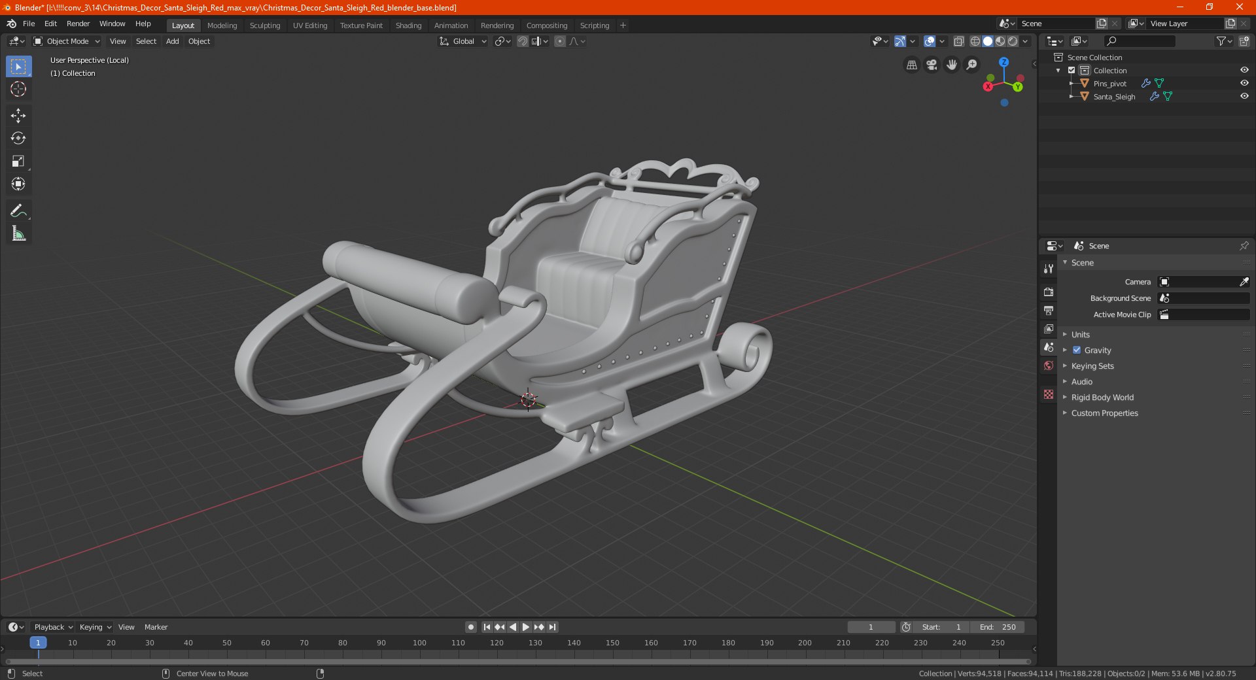Open the outliner filter dropdown
1256x680 pixels.
1223,41
